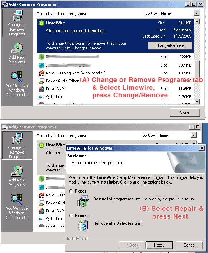Select the Nero Burning Rom icon in top list
208x253 pixels.
click(42, 73)
